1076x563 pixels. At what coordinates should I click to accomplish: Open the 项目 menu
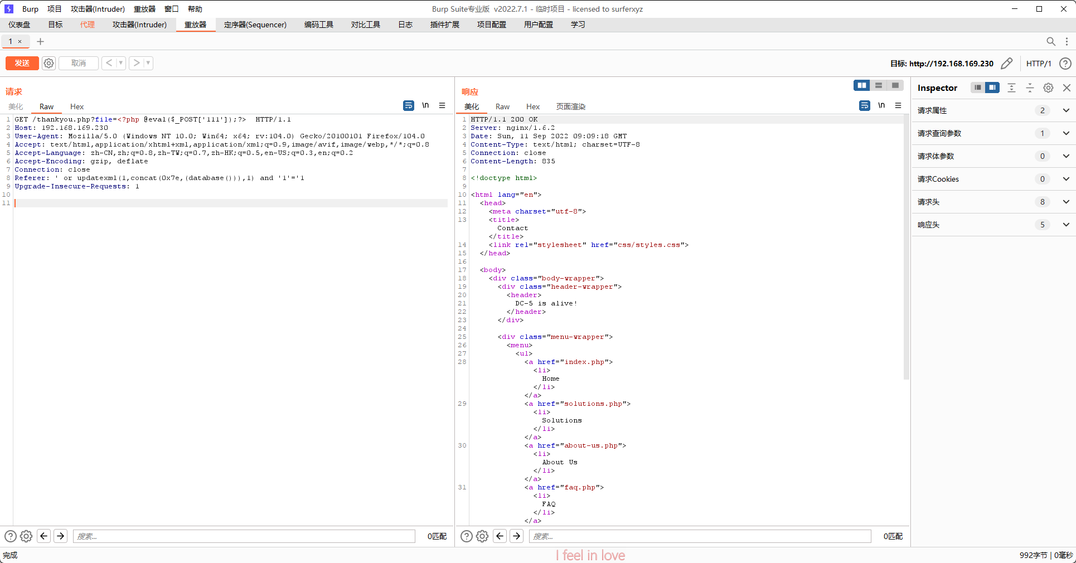[55, 9]
